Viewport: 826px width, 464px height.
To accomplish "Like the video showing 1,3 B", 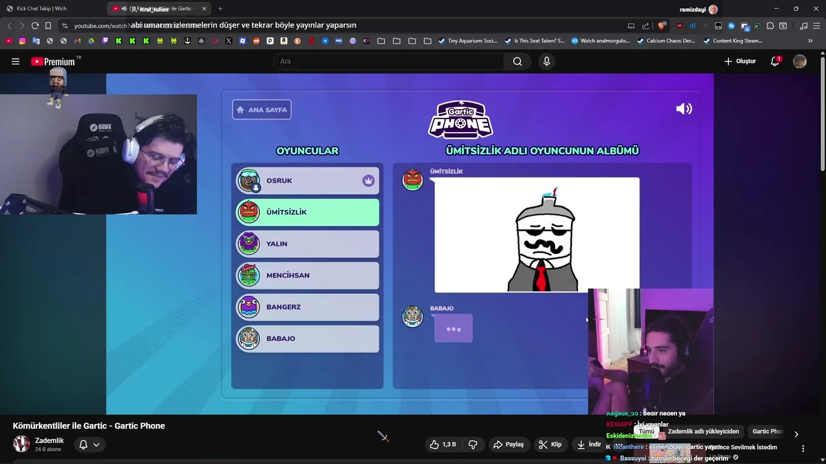I will (443, 445).
